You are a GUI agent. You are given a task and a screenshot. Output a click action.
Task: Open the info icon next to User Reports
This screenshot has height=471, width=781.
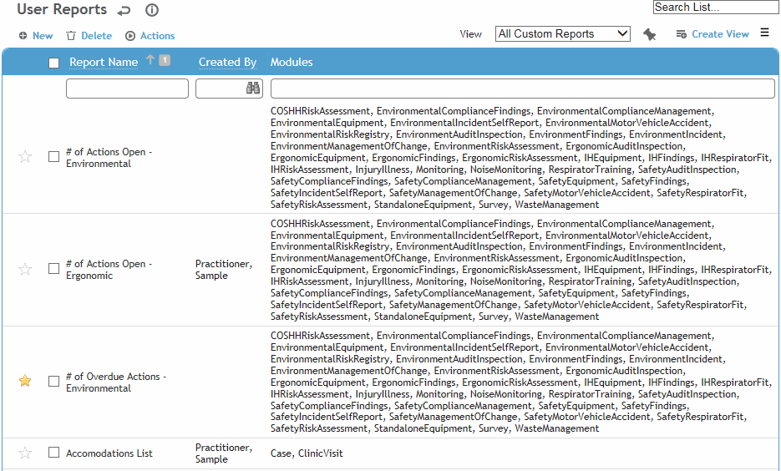click(x=152, y=10)
